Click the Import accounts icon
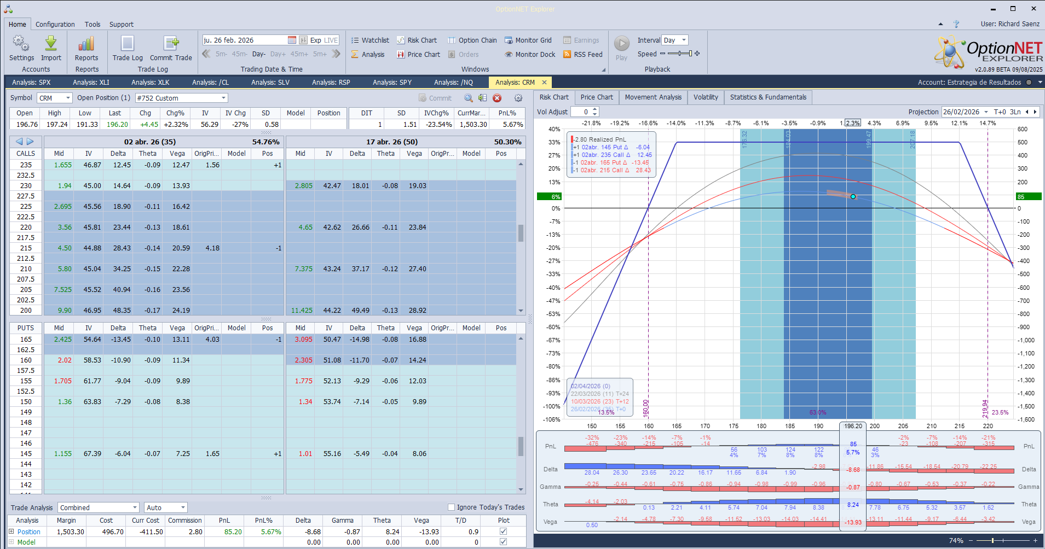The width and height of the screenshot is (1045, 549). click(51, 49)
